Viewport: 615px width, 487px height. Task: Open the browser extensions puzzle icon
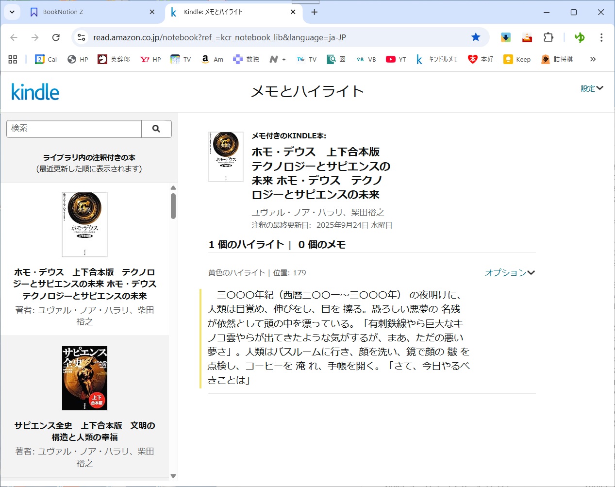click(549, 37)
